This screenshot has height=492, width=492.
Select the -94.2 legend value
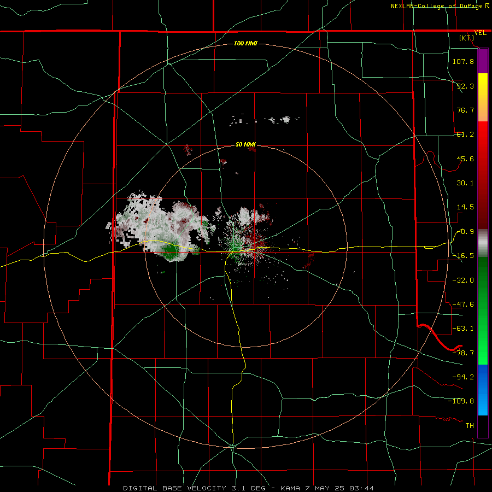pos(463,377)
